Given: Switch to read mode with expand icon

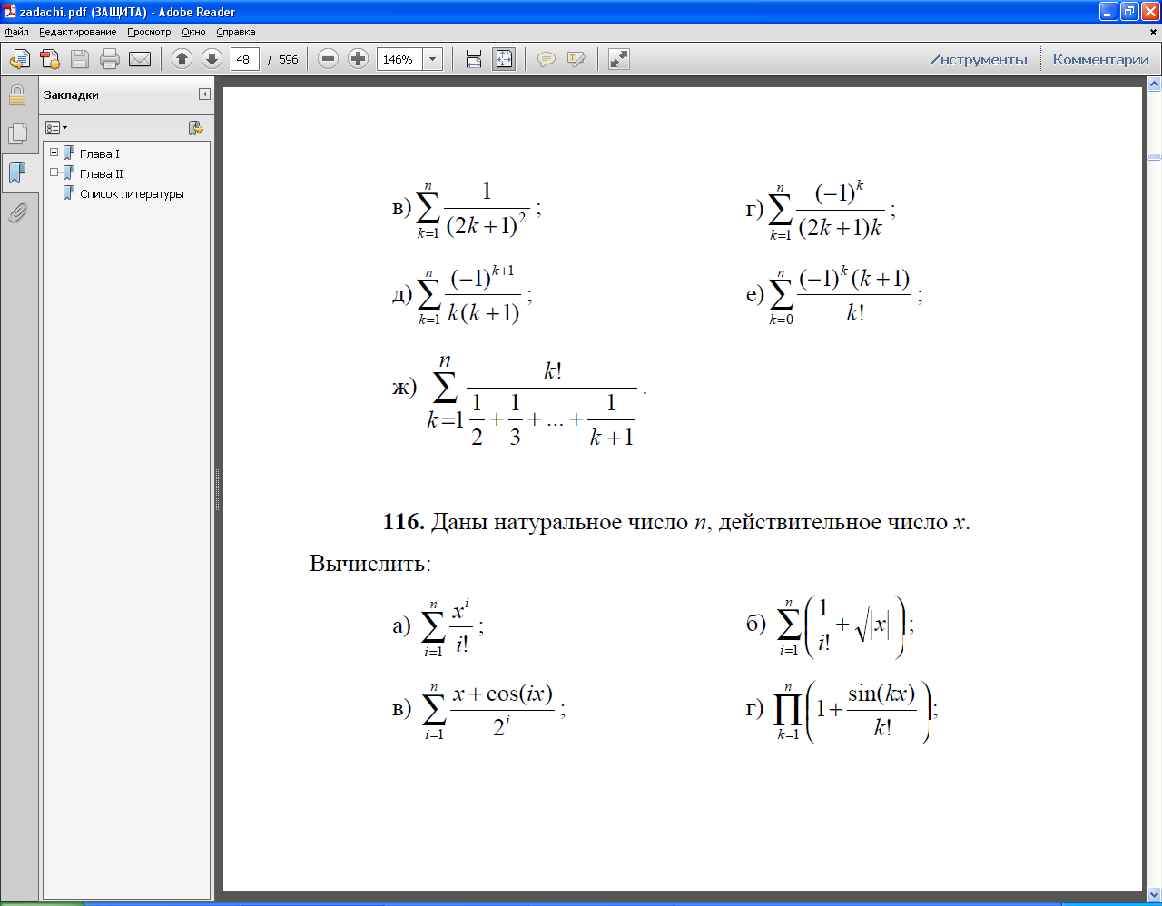Looking at the screenshot, I should coord(619,59).
